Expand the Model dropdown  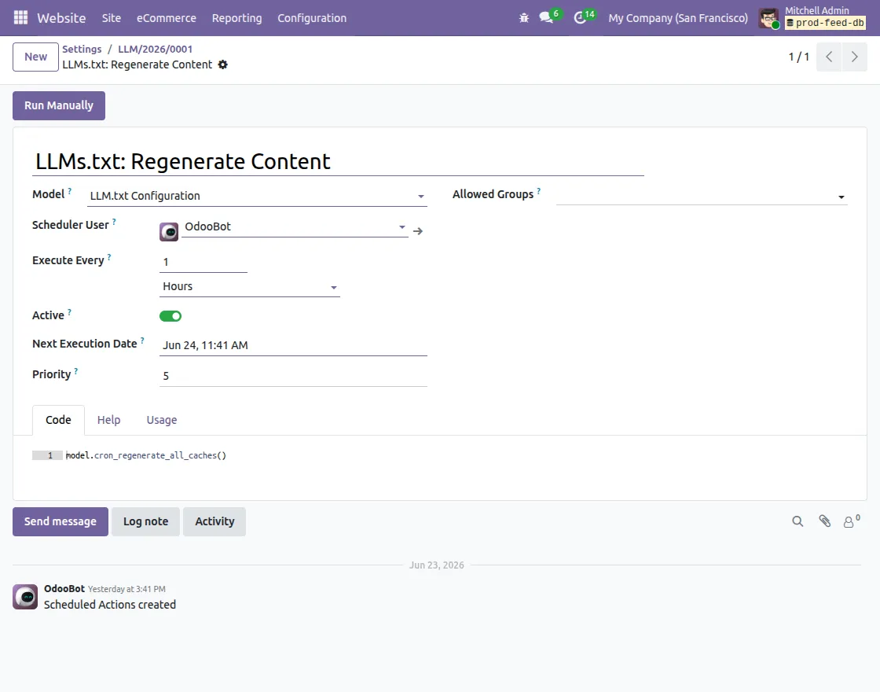point(421,196)
